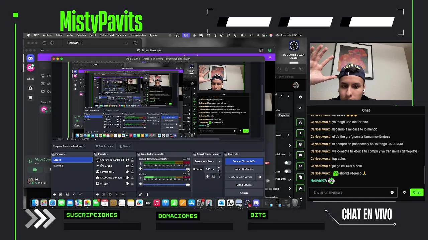Open Apple Music in the Dock
Viewport: 428px width, 240px height.
(157, 203)
